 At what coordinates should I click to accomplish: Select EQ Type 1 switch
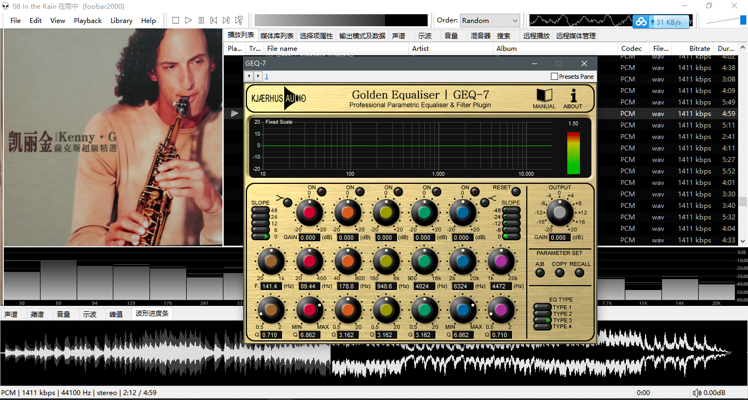pos(542,308)
